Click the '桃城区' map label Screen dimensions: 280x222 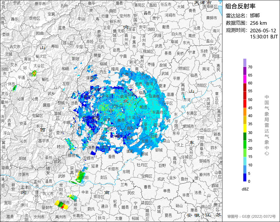tap(148, 51)
